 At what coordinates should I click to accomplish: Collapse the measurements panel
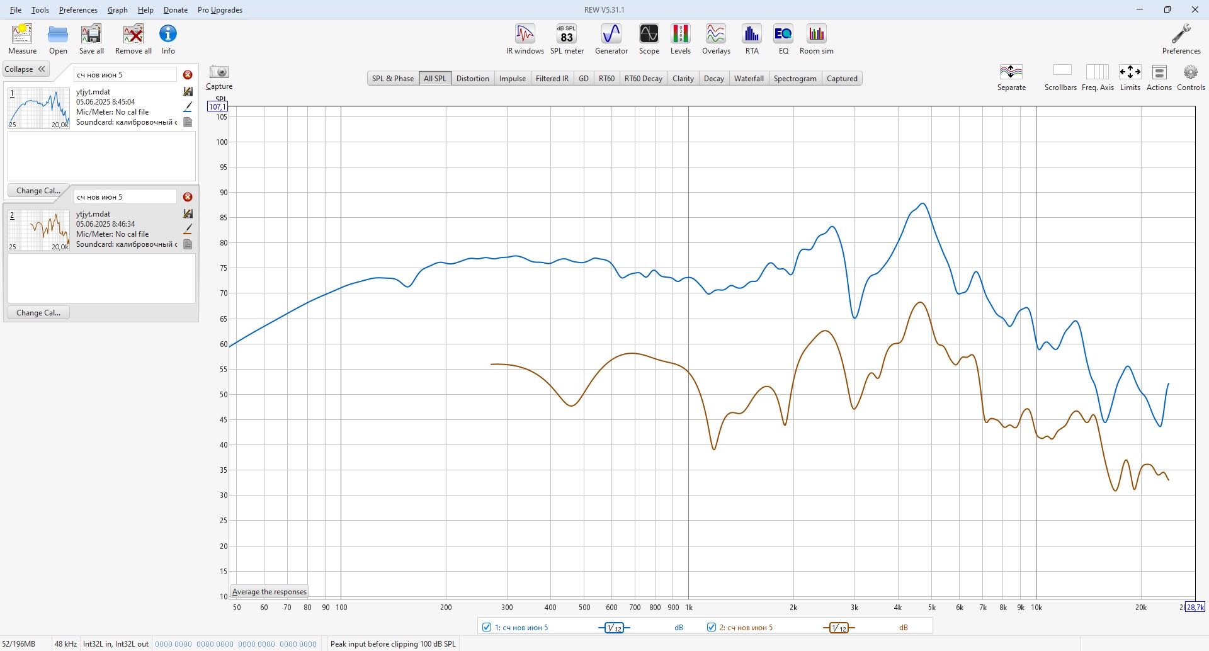(26, 69)
